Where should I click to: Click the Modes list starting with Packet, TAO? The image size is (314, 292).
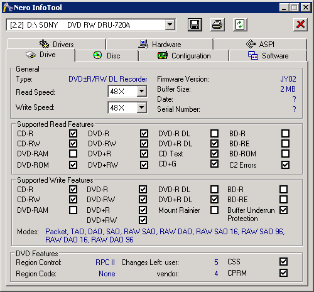tap(165, 235)
